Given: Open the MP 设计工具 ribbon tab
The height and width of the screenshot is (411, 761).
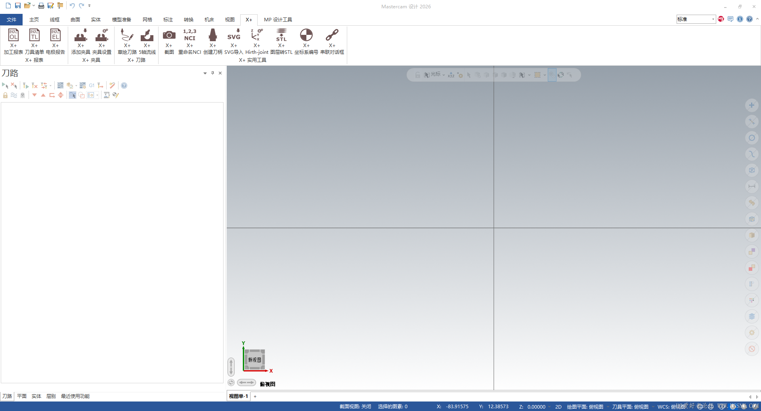Looking at the screenshot, I should coord(278,19).
